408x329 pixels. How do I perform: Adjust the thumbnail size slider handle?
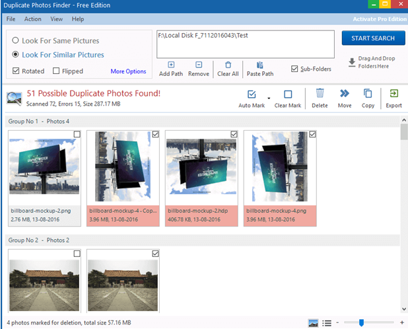361,323
